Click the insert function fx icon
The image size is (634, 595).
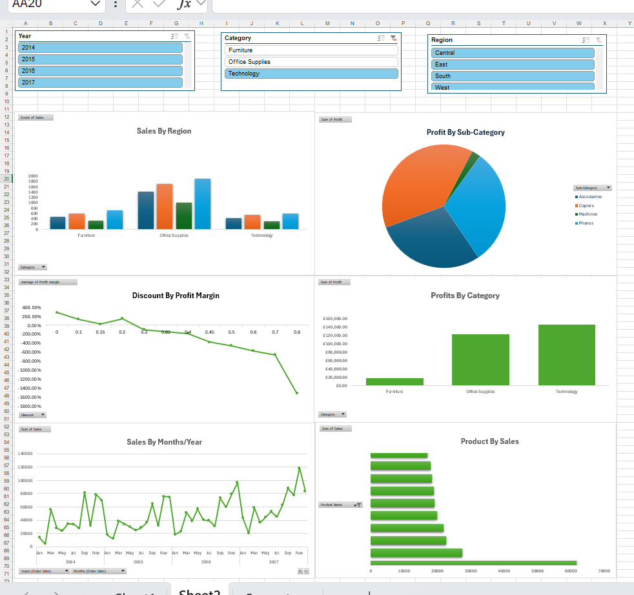pos(184,4)
